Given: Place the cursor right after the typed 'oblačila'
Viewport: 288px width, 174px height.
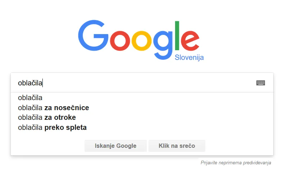Looking at the screenshot, I should coord(43,83).
